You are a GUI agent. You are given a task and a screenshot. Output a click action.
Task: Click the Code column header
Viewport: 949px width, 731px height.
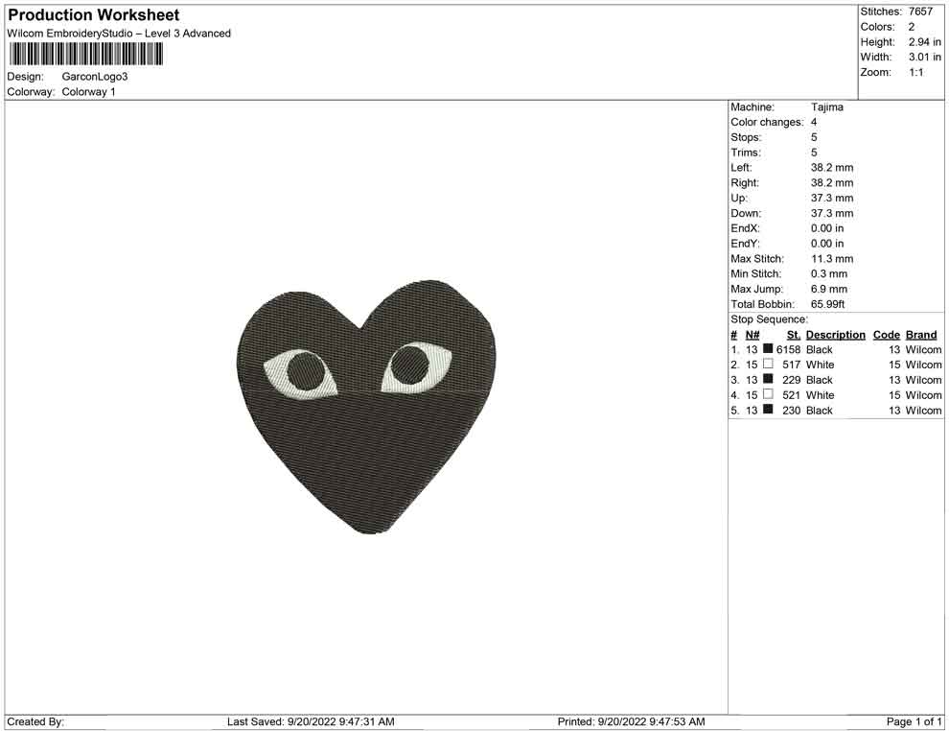click(x=887, y=335)
